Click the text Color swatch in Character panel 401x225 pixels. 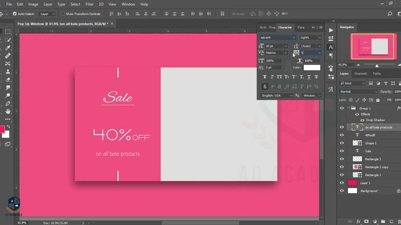click(312, 67)
